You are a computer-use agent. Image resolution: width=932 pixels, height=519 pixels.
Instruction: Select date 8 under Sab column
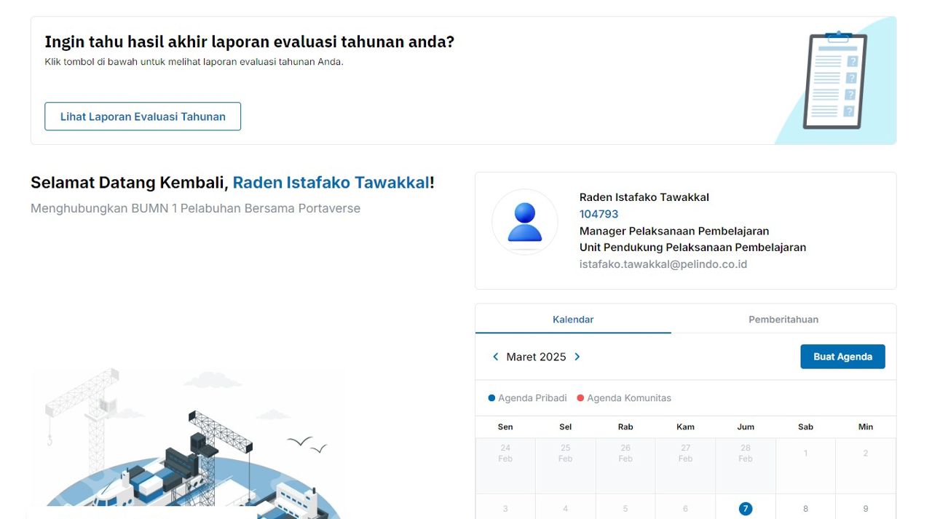(805, 509)
